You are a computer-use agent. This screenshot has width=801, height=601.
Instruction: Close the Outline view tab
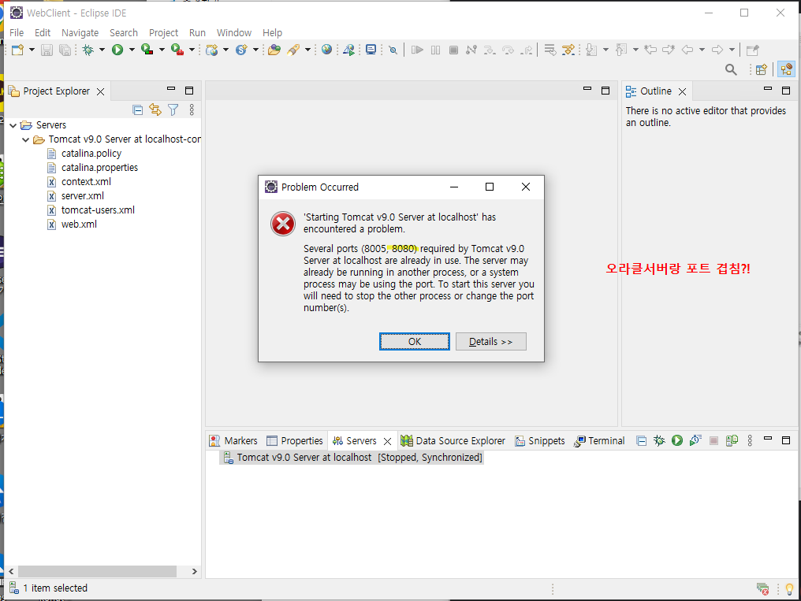(682, 91)
